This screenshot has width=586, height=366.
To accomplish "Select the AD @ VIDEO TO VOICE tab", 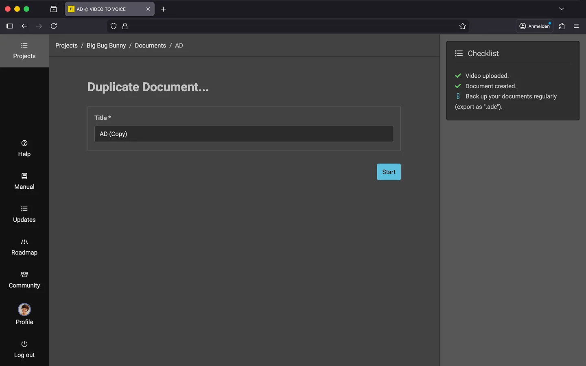I will coord(106,9).
